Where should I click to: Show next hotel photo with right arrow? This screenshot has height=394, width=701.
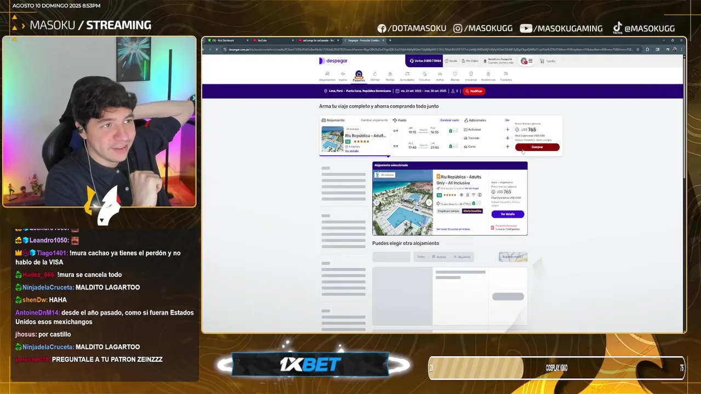click(429, 202)
